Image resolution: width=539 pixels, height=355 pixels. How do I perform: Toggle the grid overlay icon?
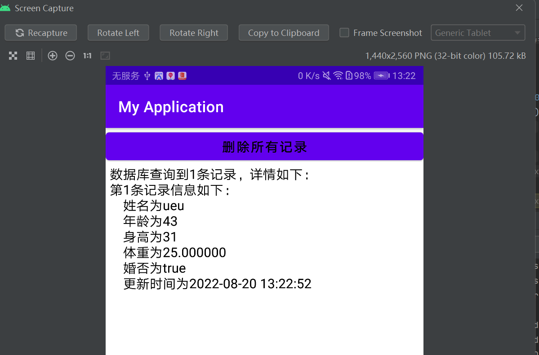click(31, 56)
